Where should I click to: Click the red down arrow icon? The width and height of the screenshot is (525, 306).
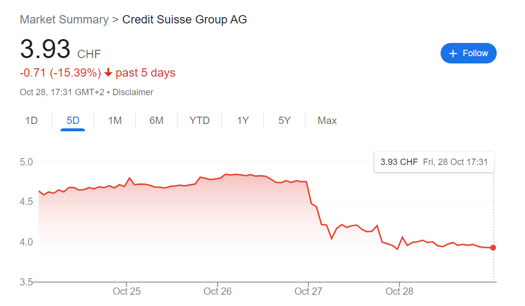108,72
